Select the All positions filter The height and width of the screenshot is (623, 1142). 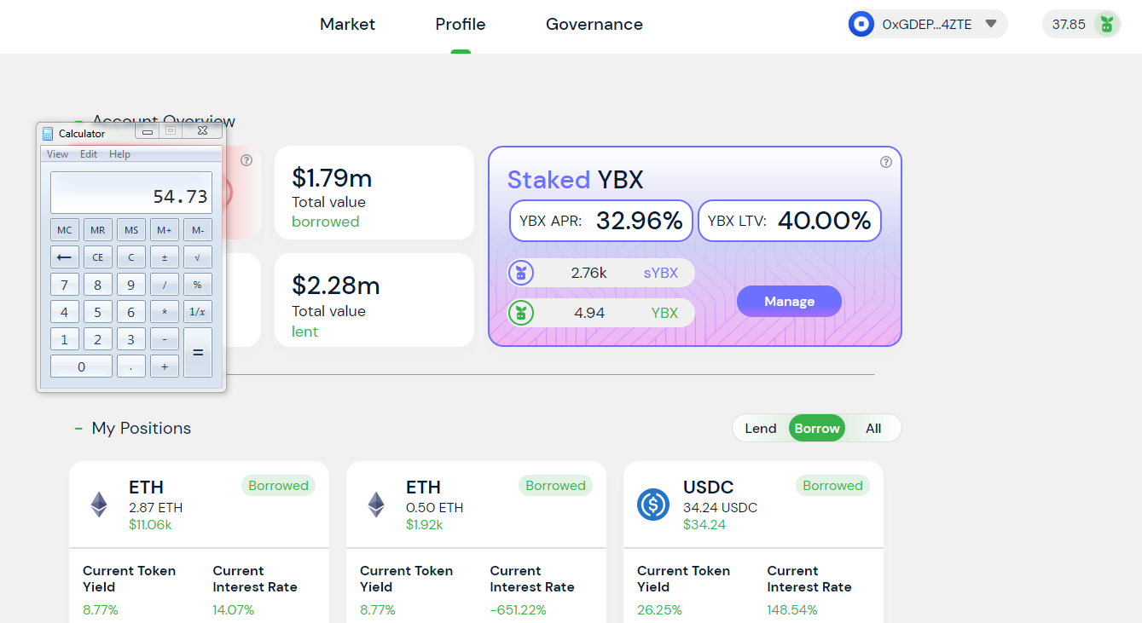pos(872,428)
